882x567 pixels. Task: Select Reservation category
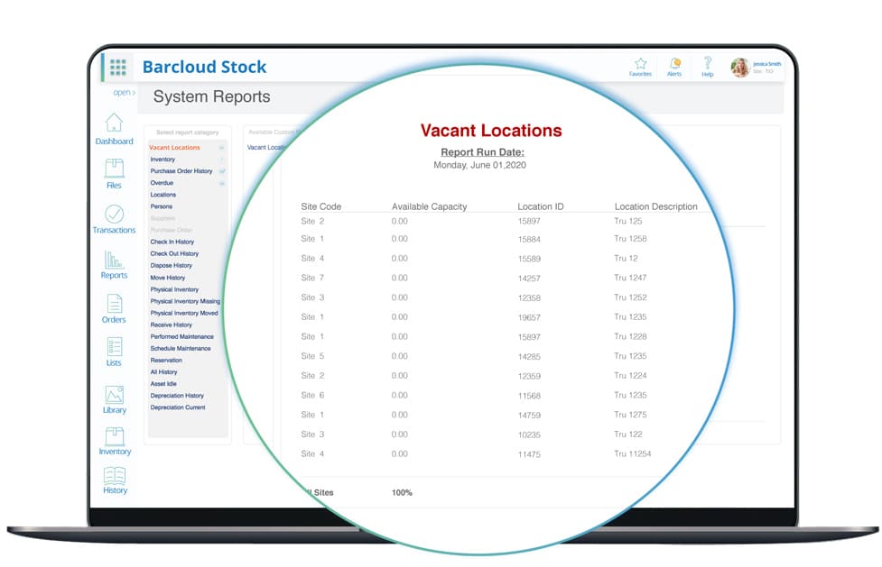tap(166, 361)
